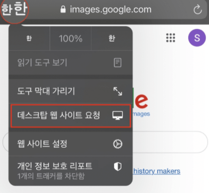
Task: Click 1개의 트래커를 차단함 subtitle text
Action: click(x=51, y=176)
